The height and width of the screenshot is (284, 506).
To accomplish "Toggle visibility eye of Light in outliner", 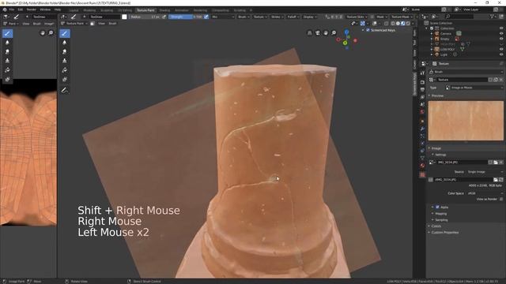I will pos(501,54).
